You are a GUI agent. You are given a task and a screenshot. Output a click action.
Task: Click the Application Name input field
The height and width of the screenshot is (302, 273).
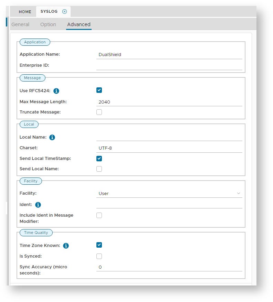[x=169, y=54]
